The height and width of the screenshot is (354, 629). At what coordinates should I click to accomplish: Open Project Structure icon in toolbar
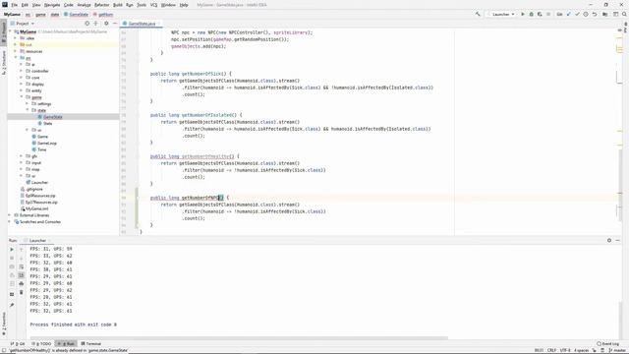[605, 14]
